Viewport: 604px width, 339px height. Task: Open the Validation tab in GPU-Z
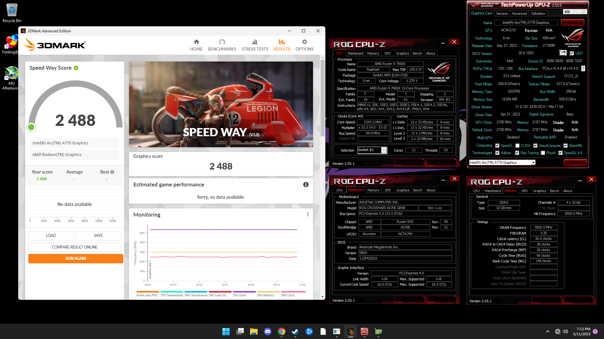tap(538, 13)
